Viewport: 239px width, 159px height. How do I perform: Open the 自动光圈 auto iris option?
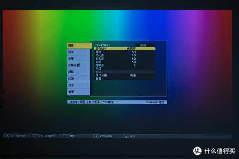tap(125, 75)
